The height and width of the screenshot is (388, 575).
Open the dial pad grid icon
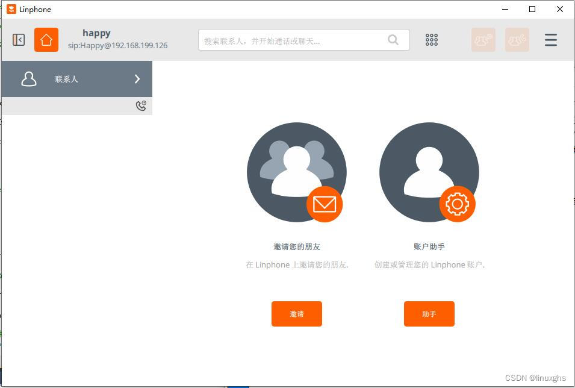click(432, 40)
